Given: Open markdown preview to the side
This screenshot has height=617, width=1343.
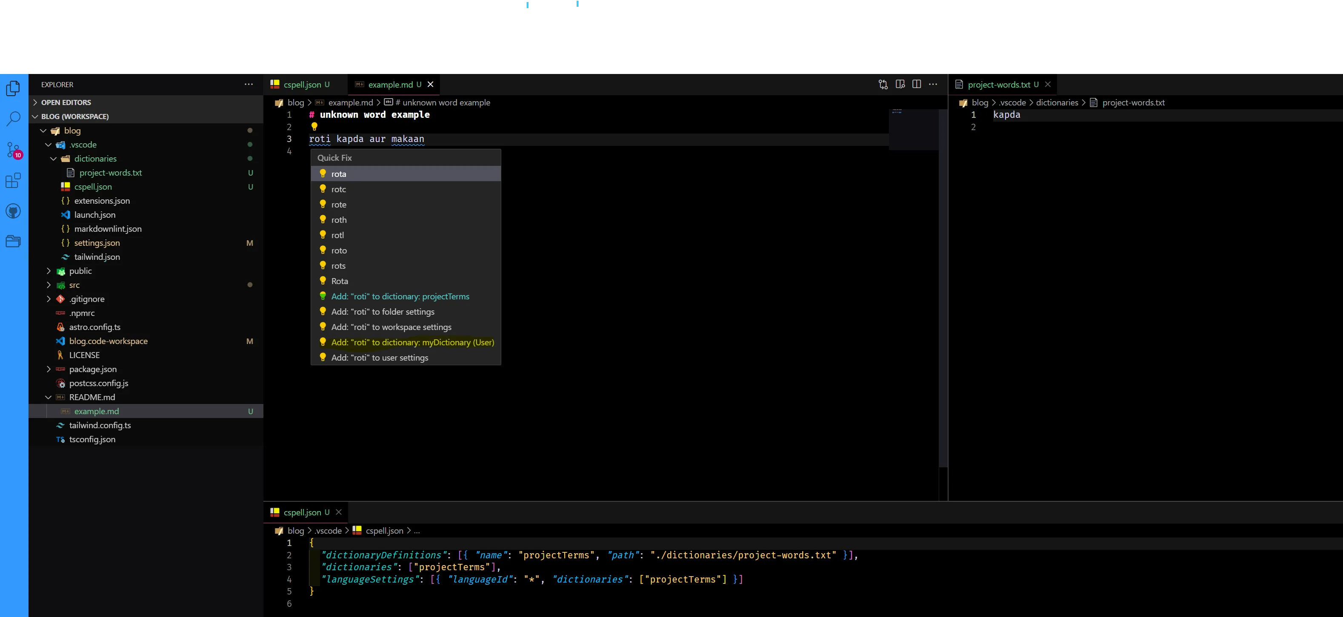Looking at the screenshot, I should point(900,84).
